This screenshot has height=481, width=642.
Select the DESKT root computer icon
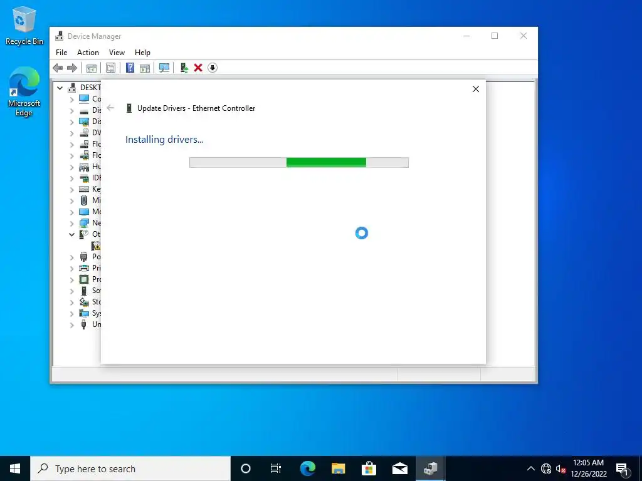[x=72, y=88]
